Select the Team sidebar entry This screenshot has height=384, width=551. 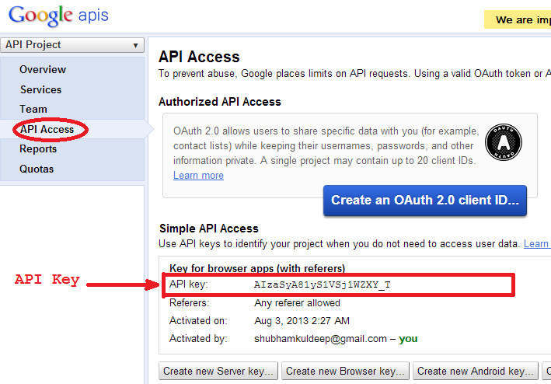click(x=33, y=110)
